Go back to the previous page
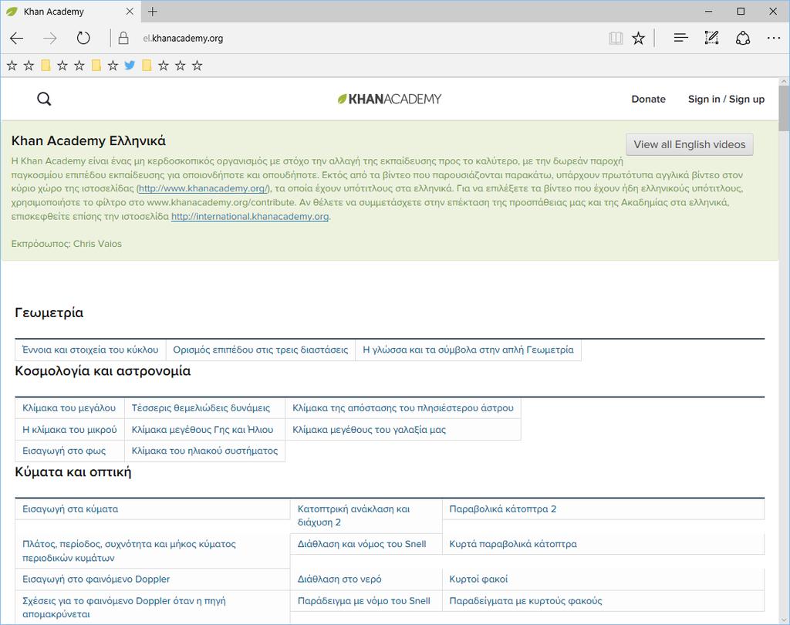Viewport: 790px width, 625px height. [x=17, y=39]
